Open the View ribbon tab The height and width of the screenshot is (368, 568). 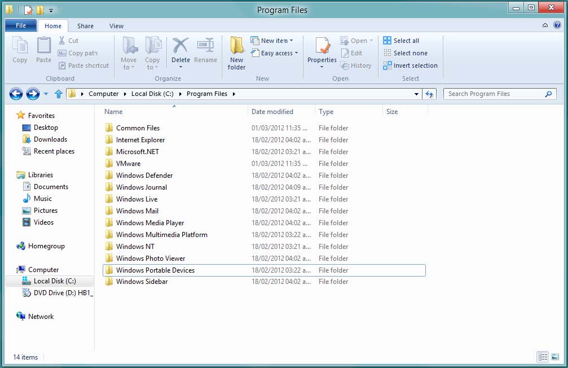coord(116,26)
